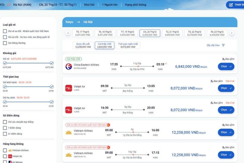
Task: Click the Vietjet Air logo on the 09:30 flight
Action: click(69, 88)
